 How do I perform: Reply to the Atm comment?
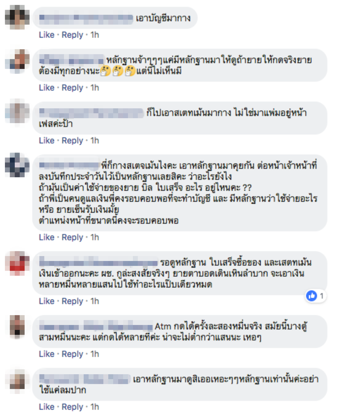[x=72, y=354]
